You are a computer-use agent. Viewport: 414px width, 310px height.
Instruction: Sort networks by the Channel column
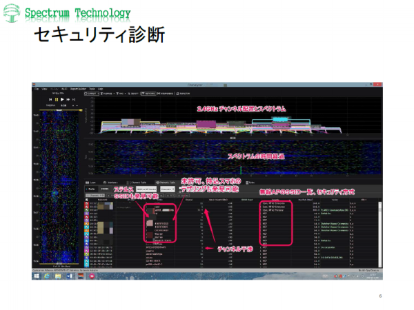click(x=189, y=200)
